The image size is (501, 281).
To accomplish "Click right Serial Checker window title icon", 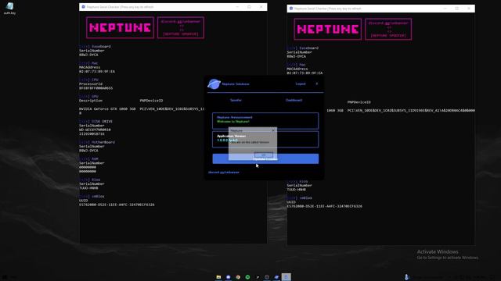I will [290, 9].
